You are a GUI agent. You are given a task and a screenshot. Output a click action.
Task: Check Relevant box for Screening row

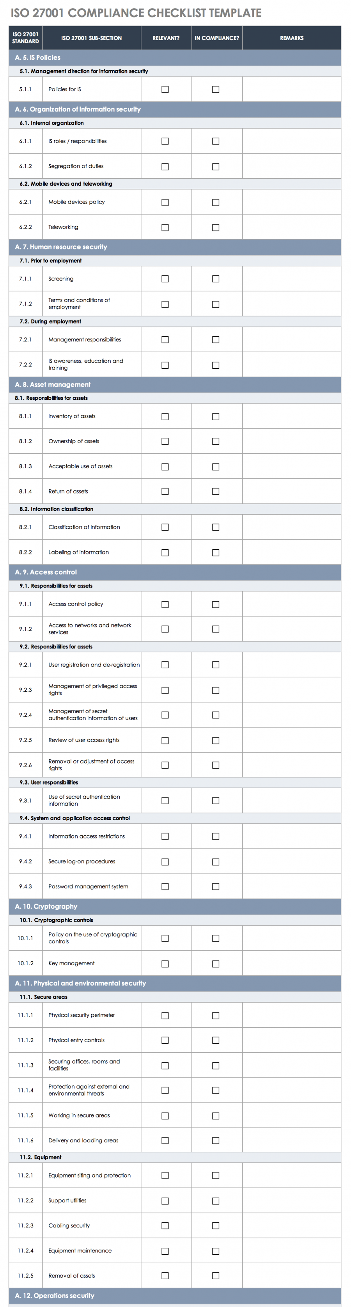coord(165,279)
